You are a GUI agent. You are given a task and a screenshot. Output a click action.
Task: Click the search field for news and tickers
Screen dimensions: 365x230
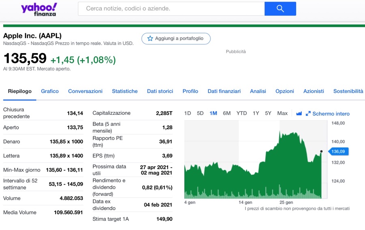point(171,9)
